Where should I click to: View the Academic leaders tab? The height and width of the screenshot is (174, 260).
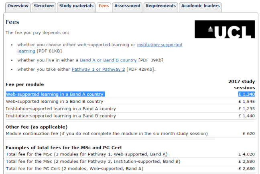[x=200, y=6]
